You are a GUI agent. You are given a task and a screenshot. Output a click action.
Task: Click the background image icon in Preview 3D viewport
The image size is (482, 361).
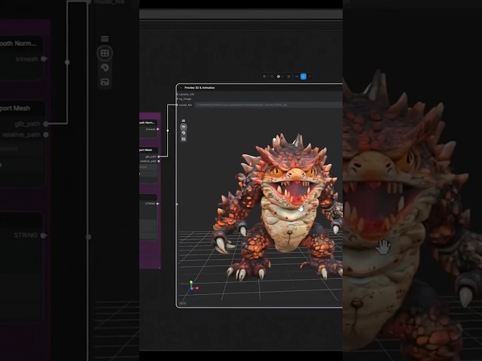click(x=184, y=139)
